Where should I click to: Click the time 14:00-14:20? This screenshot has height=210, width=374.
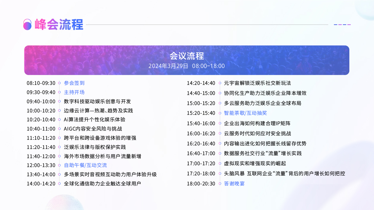pos(41,184)
